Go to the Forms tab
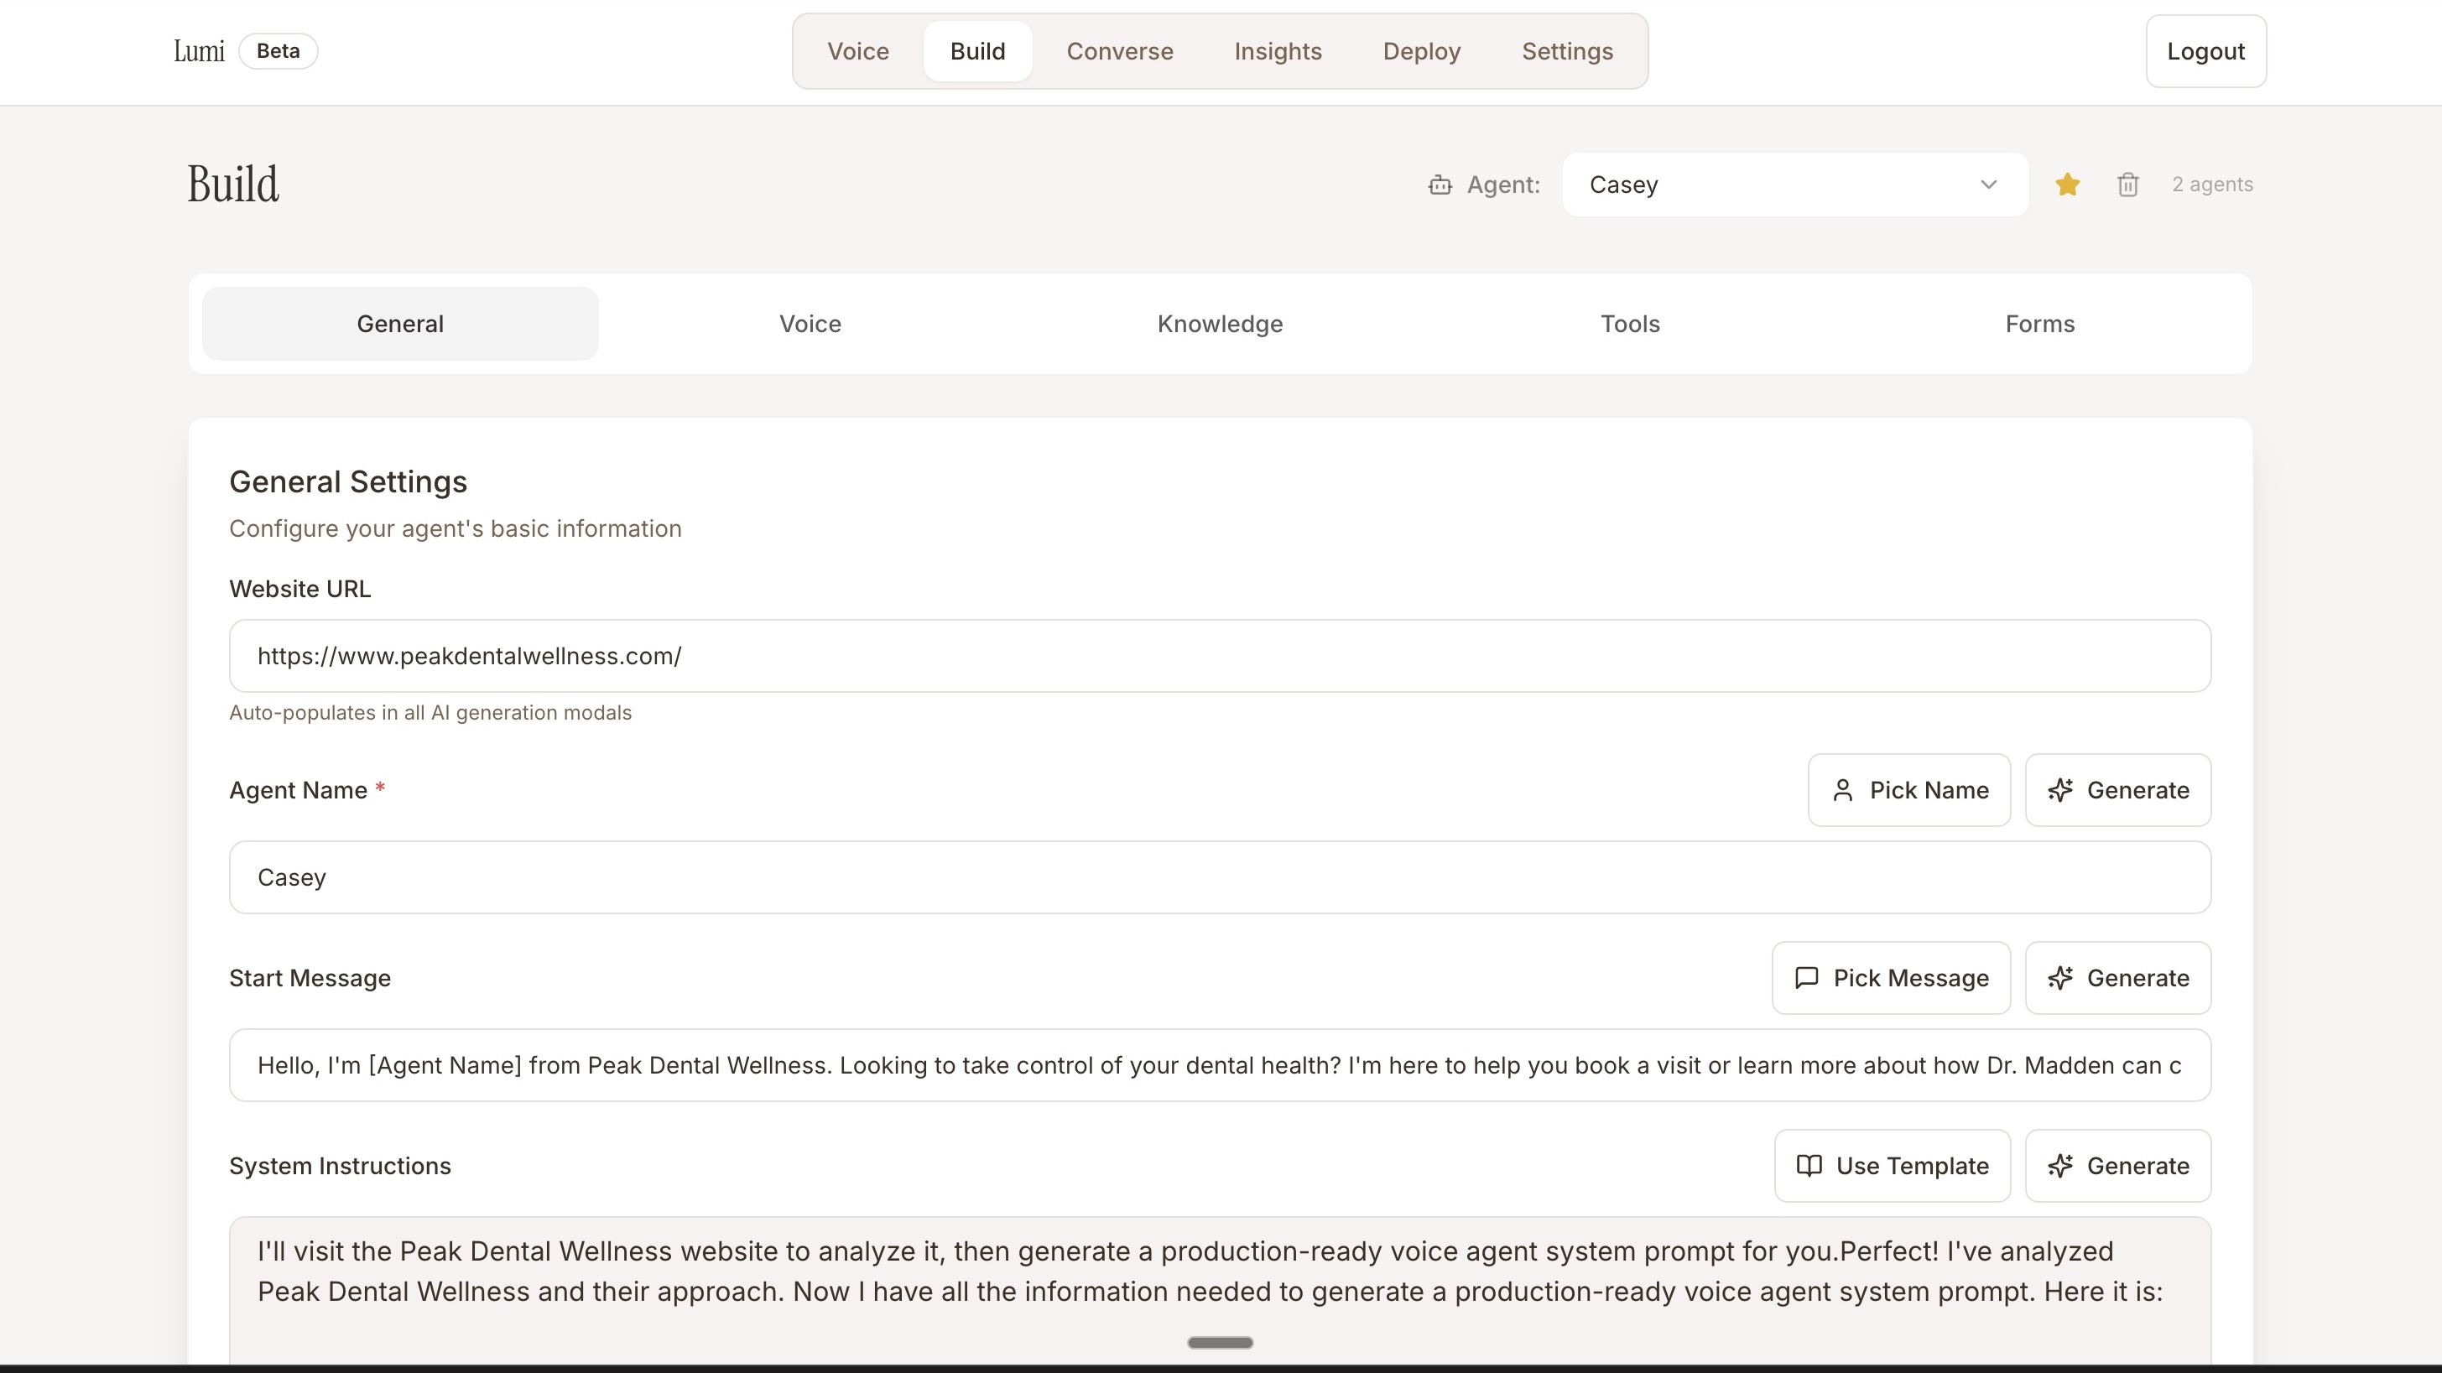2442x1373 pixels. [x=2039, y=324]
